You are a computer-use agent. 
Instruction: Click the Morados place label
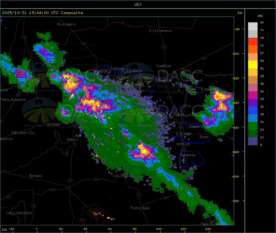pos(36,176)
